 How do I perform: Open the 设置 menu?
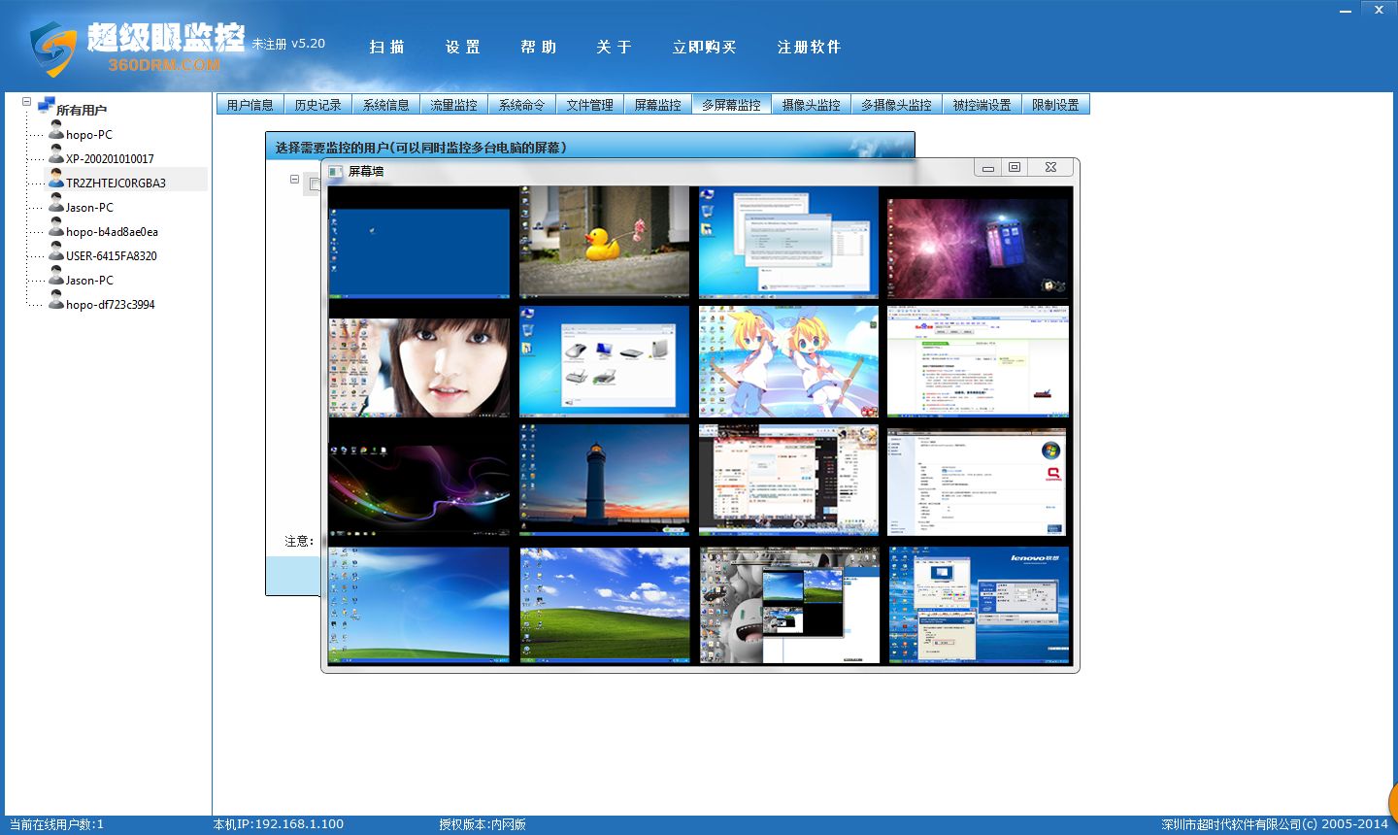(x=462, y=47)
